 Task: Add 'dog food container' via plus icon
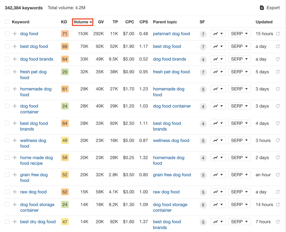click(15, 106)
